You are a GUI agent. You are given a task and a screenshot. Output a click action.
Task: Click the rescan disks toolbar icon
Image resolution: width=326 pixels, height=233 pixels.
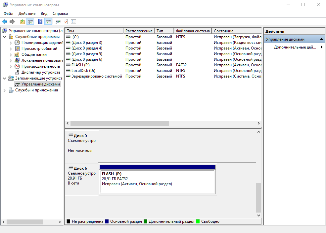pyautogui.click(x=58, y=22)
